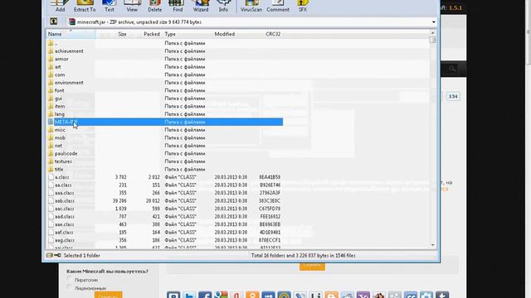531x298 pixels.
Task: Sort the list by the Size column
Action: tap(112, 34)
